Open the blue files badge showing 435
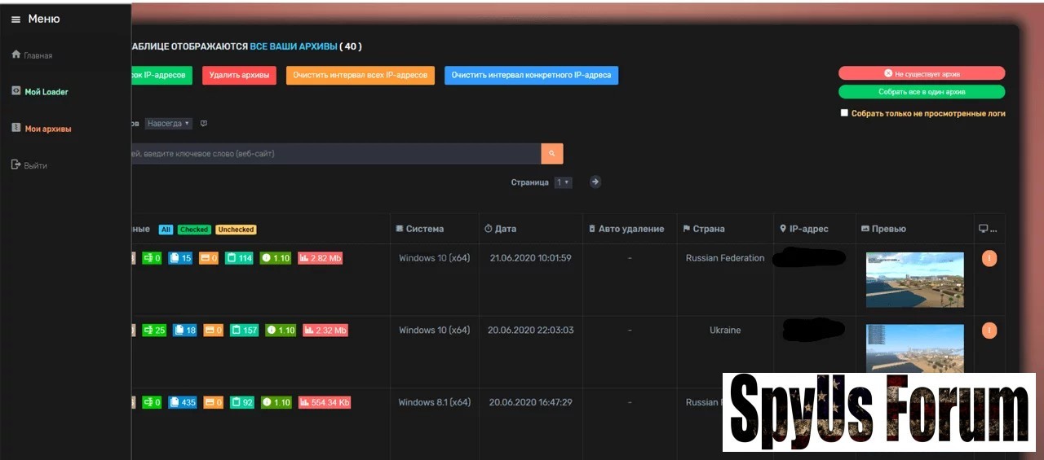This screenshot has height=460, width=1044. tap(183, 402)
